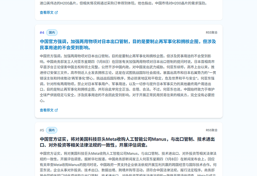The height and width of the screenshot is (176, 257).
Task: Open 查看原文 link in article #4
Action: (47, 110)
